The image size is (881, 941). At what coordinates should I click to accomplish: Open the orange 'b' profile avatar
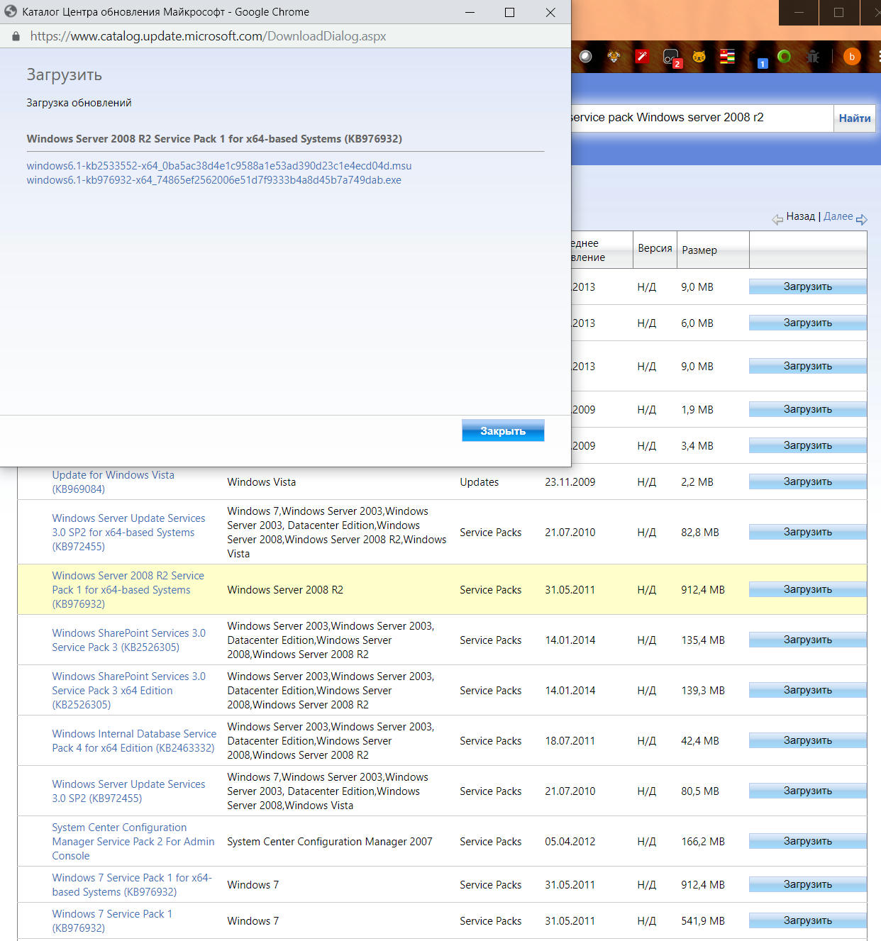coord(851,57)
